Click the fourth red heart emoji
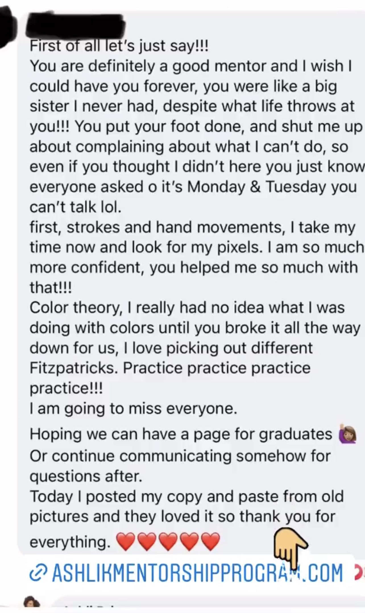 (190, 541)
